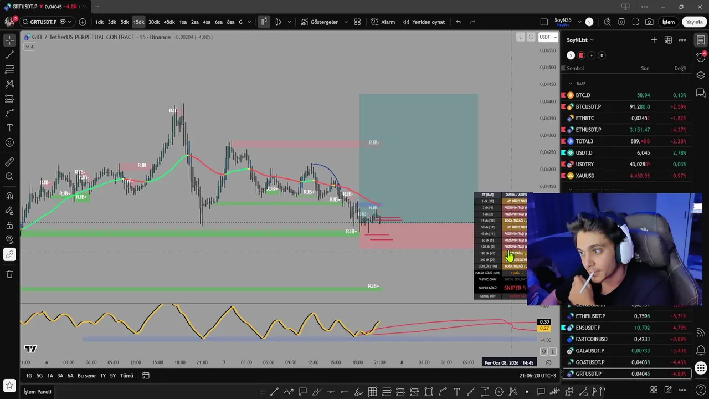
Task: Toggle magnet mode for drawings
Action: 9,196
